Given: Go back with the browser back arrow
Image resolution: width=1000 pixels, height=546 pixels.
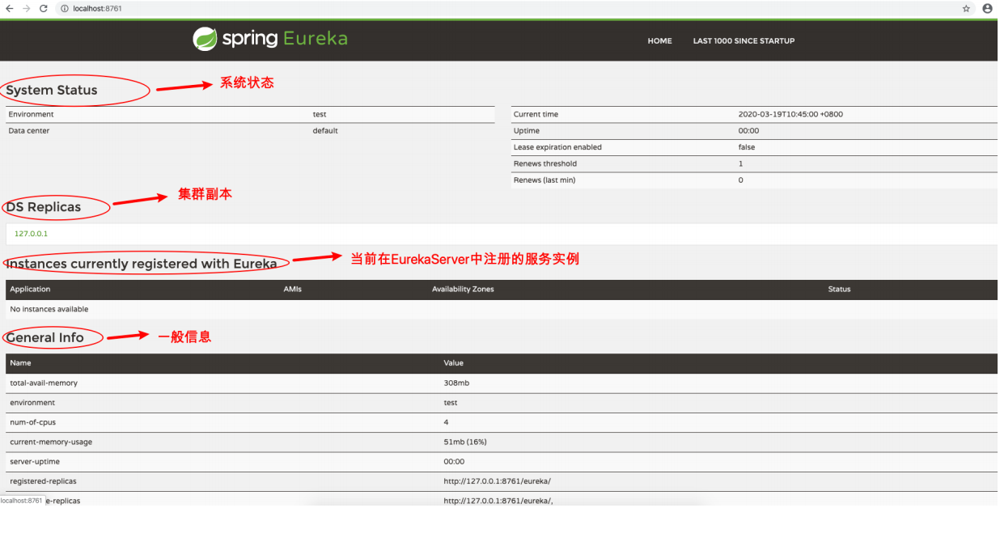Looking at the screenshot, I should point(10,8).
